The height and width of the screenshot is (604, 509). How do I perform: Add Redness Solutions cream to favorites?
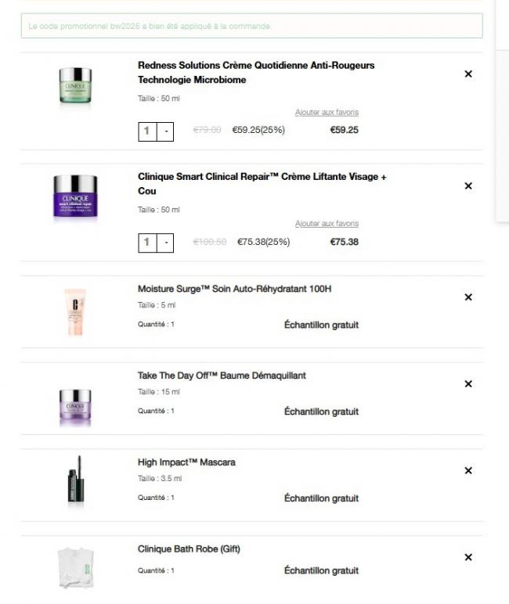tap(327, 113)
